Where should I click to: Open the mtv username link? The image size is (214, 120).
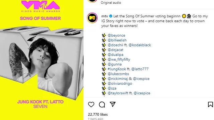[x=105, y=16]
